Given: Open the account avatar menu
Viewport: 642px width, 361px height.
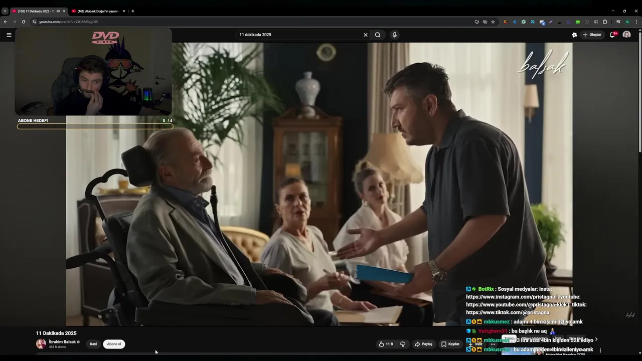Looking at the screenshot, I should (626, 35).
